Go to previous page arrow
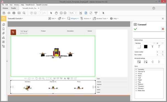 click(x=31, y=13)
